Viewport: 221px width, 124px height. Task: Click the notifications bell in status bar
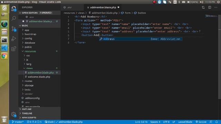coord(217,122)
